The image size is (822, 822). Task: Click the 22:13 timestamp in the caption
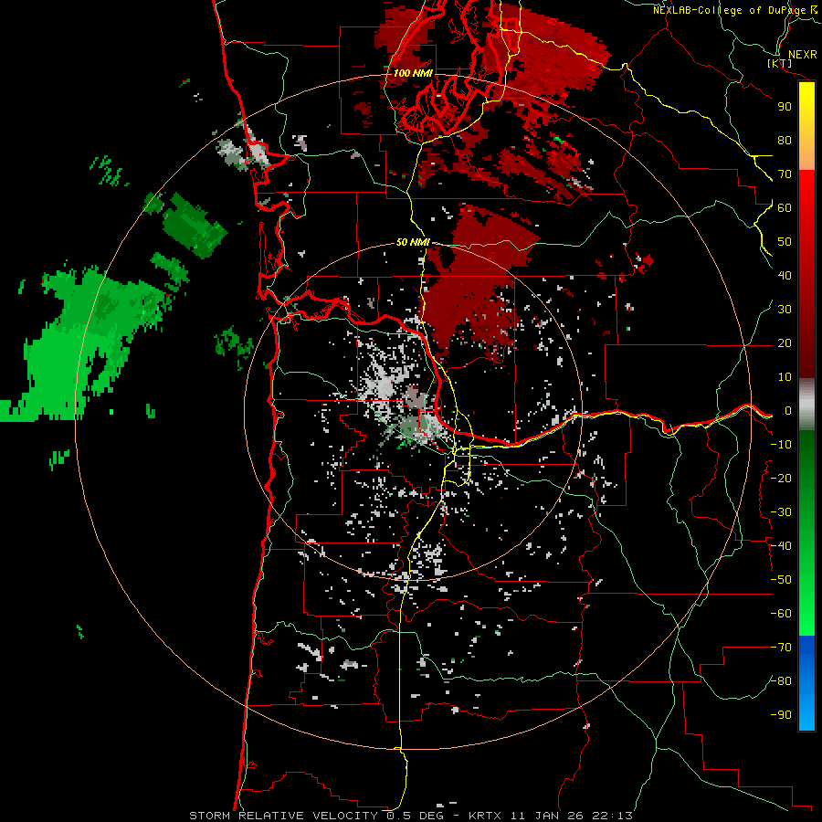tap(612, 816)
